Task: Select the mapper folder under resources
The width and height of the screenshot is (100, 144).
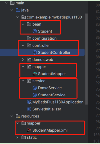Action: [x=34, y=123]
